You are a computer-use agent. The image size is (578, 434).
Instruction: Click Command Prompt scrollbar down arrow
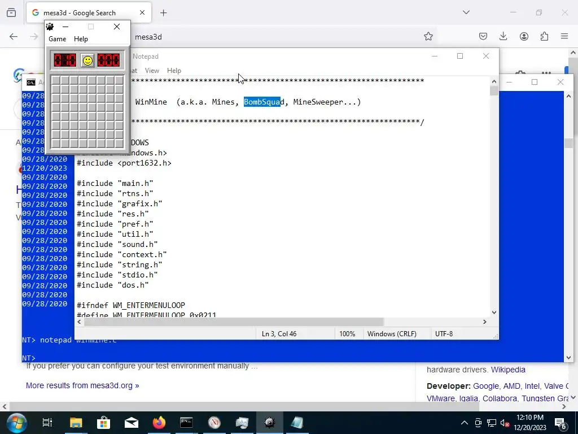(568, 357)
